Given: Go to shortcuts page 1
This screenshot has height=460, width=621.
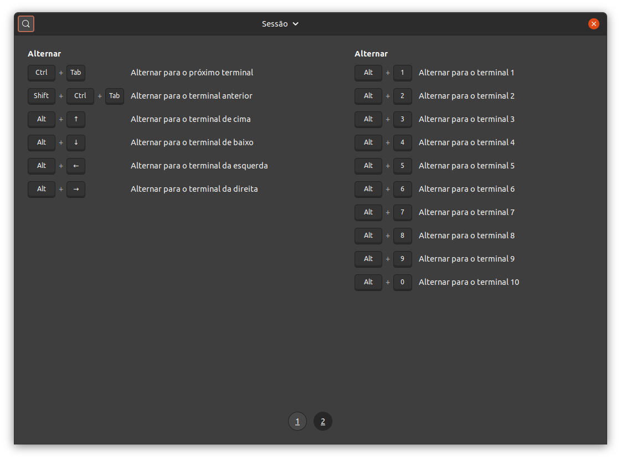Looking at the screenshot, I should 297,421.
